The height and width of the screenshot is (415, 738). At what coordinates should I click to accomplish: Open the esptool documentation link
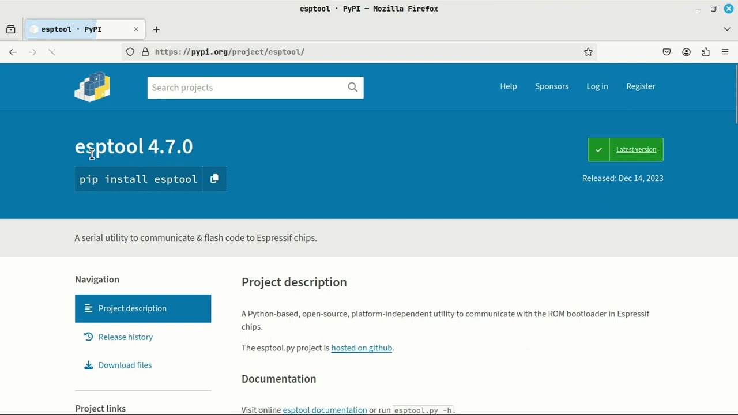(325, 410)
